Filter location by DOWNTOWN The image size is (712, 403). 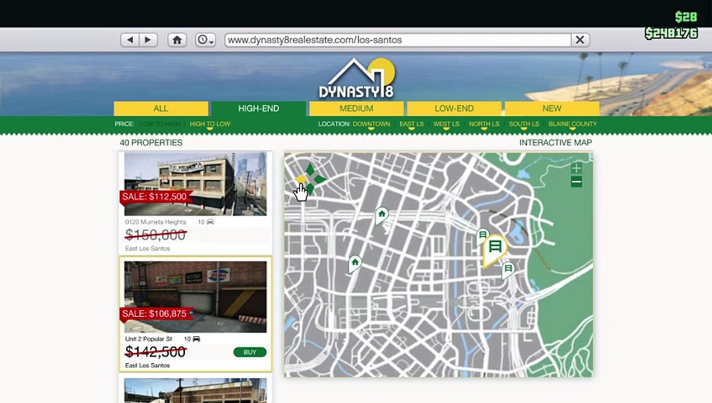coord(371,124)
